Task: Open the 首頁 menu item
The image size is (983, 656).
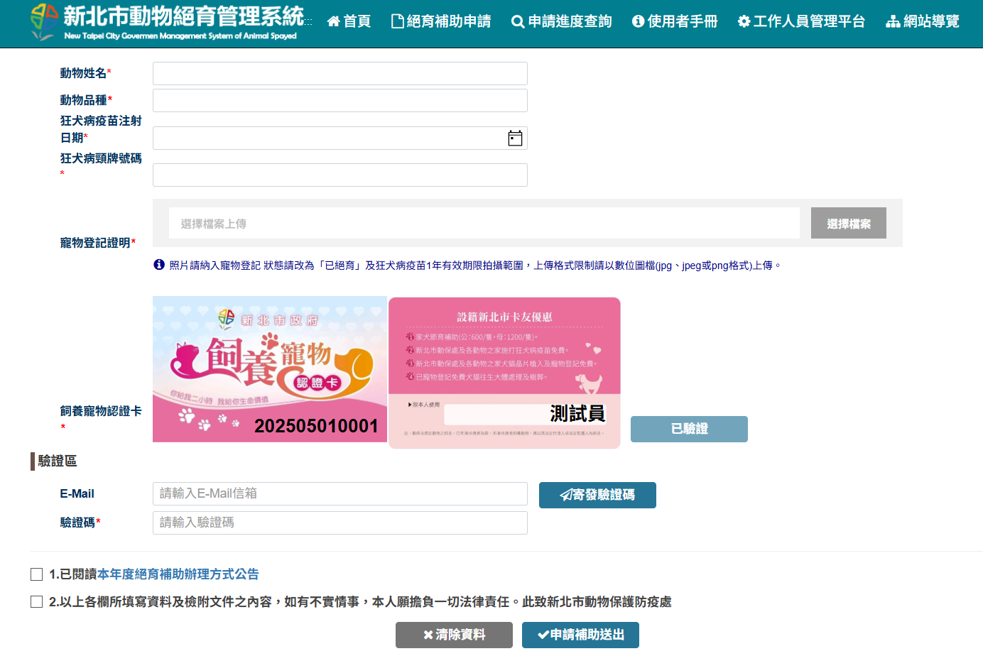Action: click(349, 21)
